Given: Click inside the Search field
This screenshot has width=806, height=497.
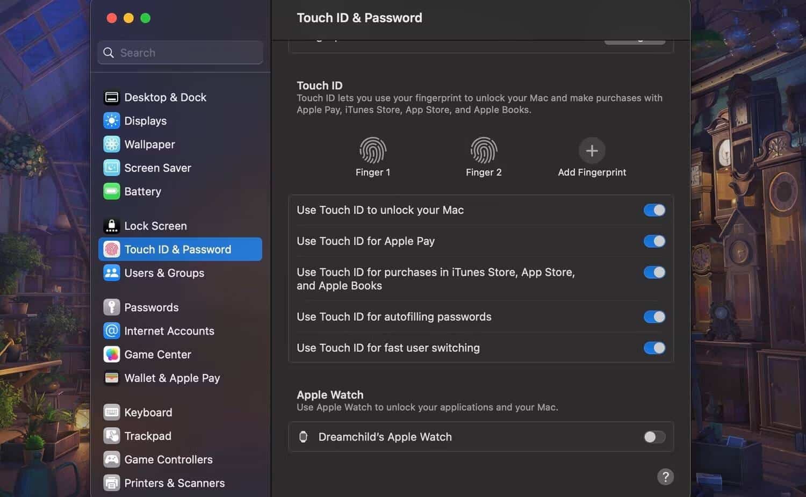Looking at the screenshot, I should click(180, 53).
